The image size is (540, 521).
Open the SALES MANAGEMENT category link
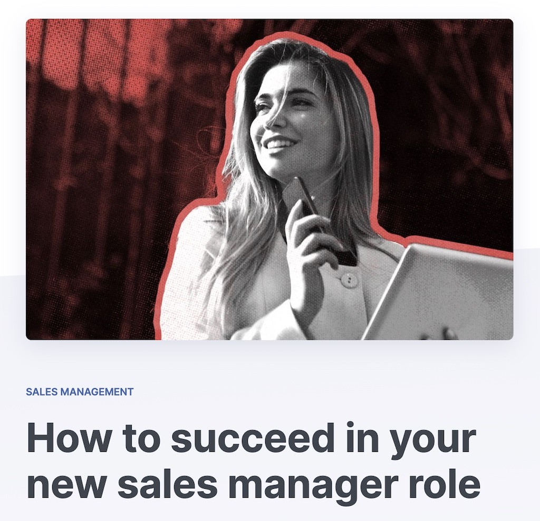point(80,392)
